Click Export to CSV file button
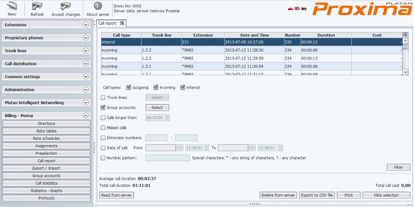This screenshot has width=414, height=207. [x=317, y=195]
